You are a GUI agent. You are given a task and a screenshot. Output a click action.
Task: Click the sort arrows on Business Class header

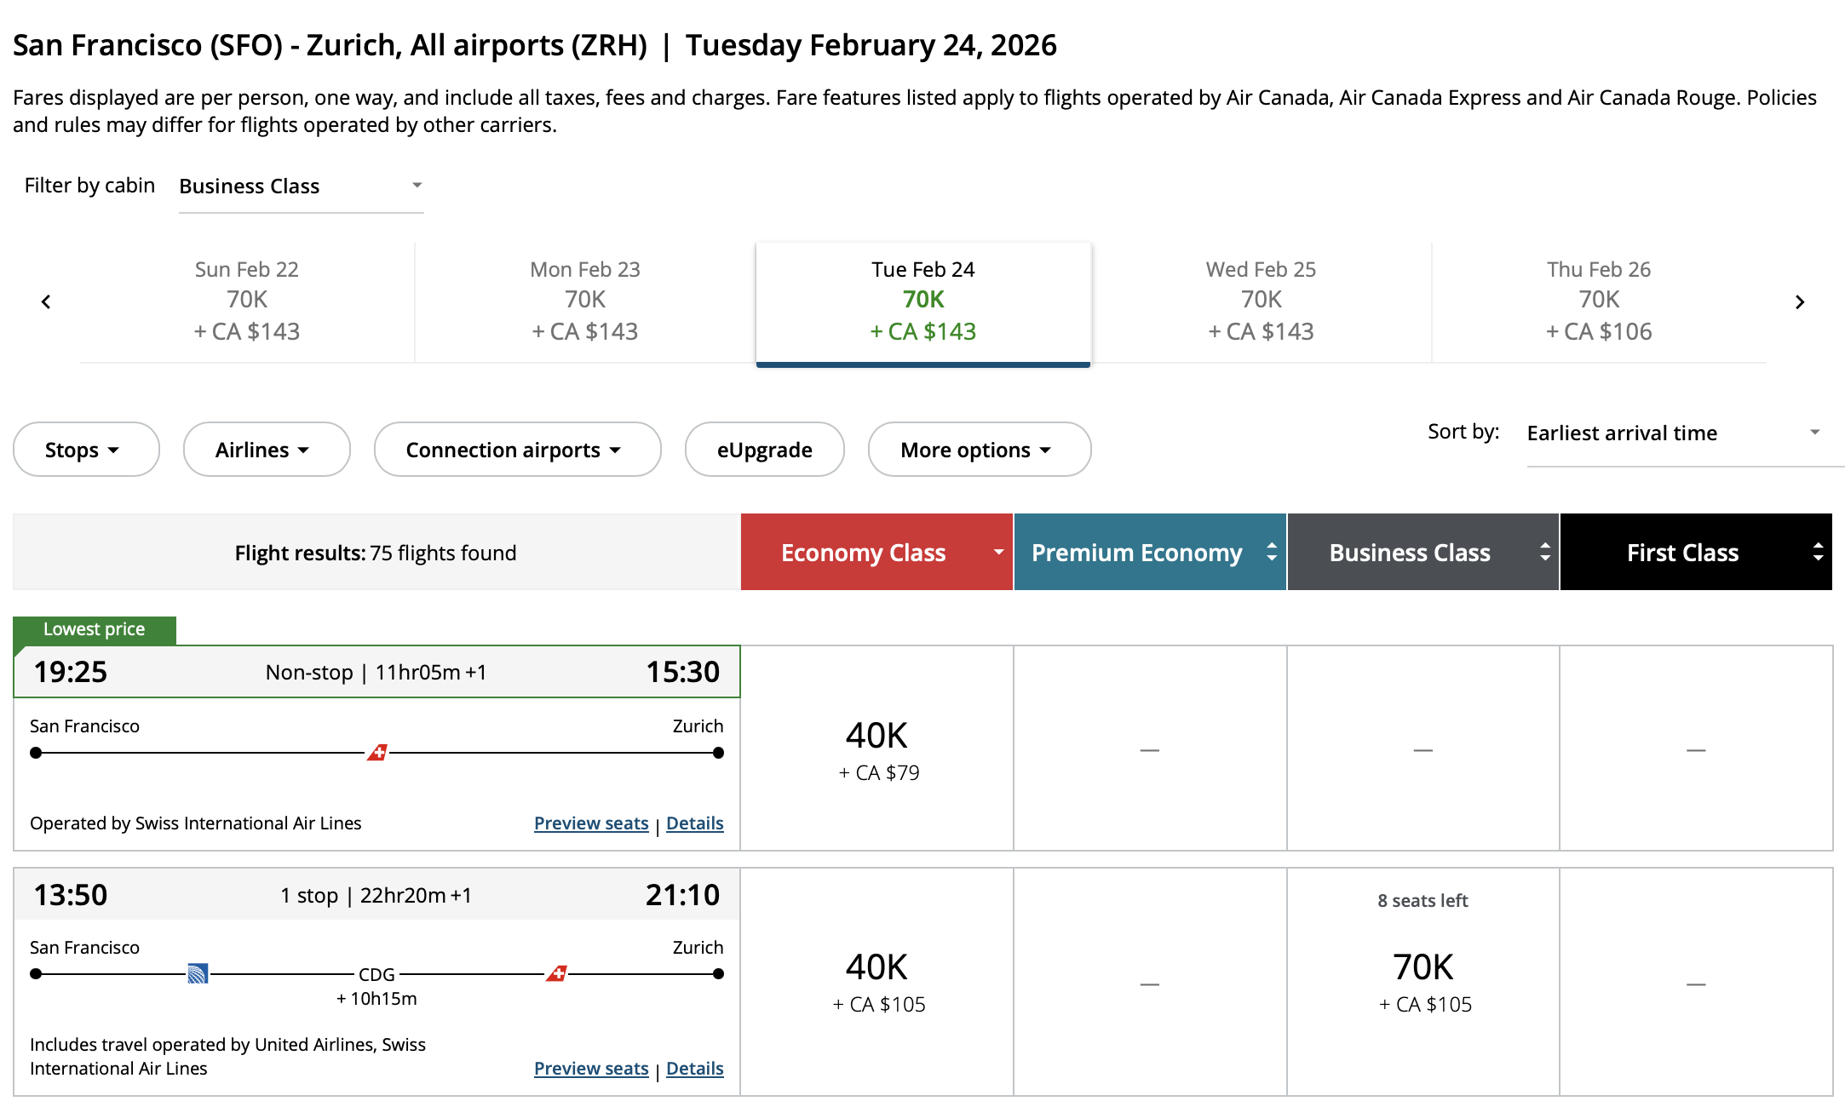1544,552
